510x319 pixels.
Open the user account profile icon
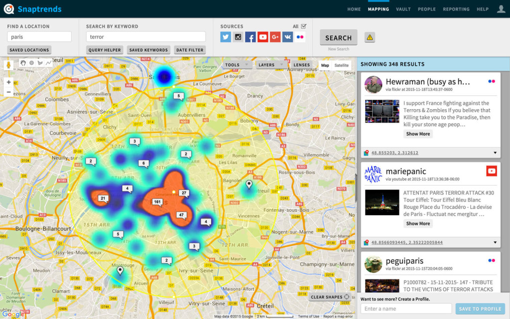coord(501,9)
